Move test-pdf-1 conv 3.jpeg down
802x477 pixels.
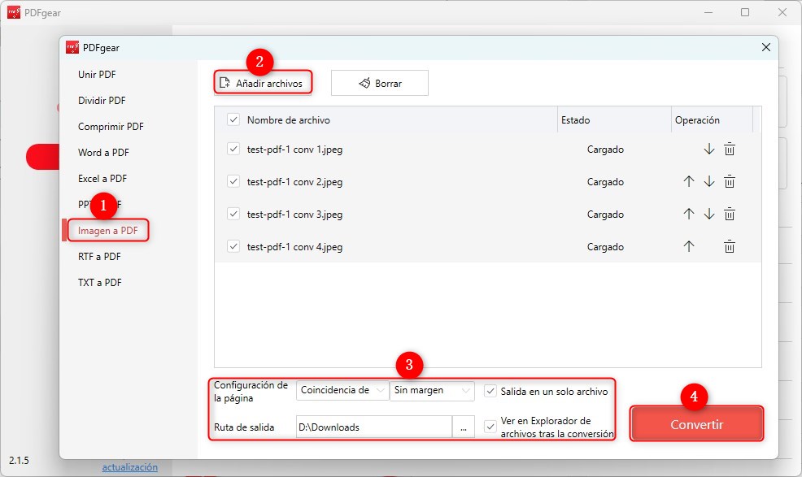click(709, 215)
